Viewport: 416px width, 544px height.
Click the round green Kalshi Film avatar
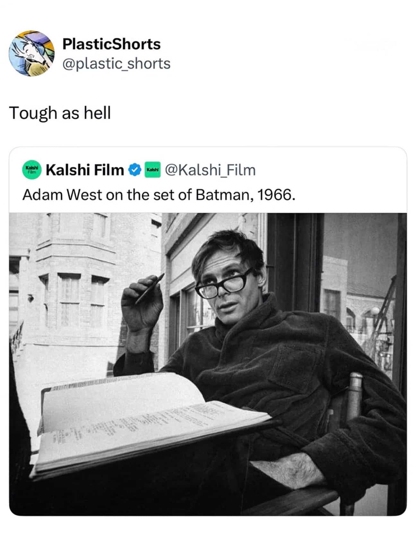32,169
